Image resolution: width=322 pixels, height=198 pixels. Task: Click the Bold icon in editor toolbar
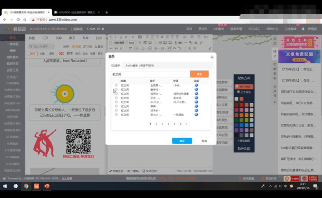[x=111, y=37]
